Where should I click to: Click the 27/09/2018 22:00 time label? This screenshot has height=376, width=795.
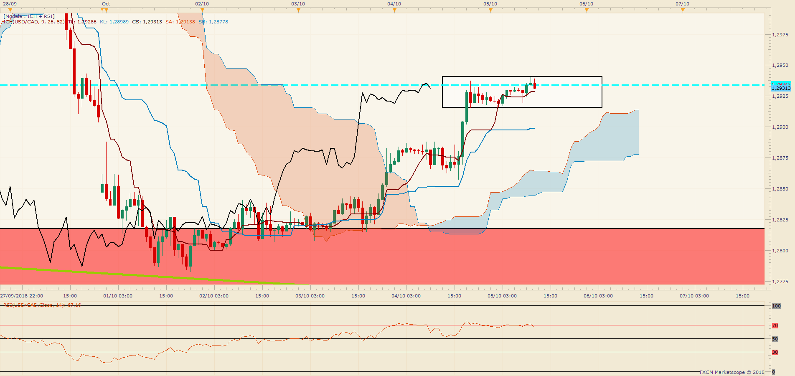(x=22, y=296)
